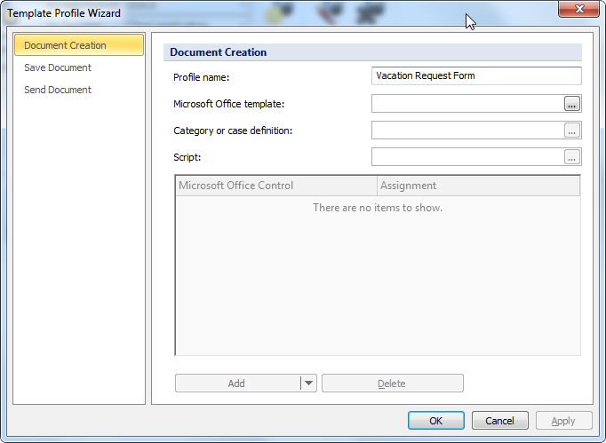Click the Category or case definition field
The width and height of the screenshot is (606, 443).
[x=466, y=131]
